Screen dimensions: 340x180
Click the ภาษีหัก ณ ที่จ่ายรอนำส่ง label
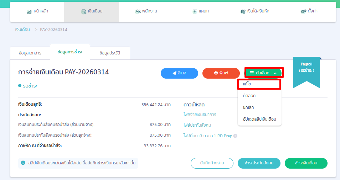tap(40, 145)
